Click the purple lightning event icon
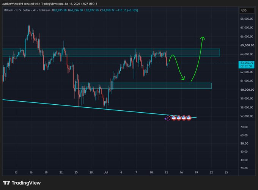 (x=168, y=118)
